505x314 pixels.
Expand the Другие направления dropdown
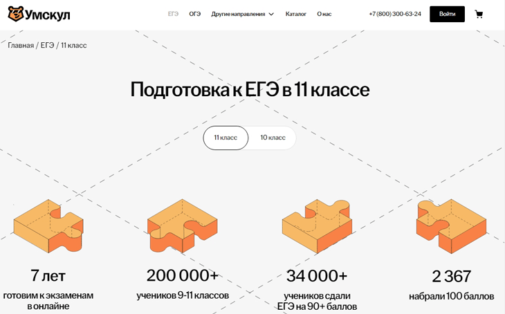coord(243,14)
